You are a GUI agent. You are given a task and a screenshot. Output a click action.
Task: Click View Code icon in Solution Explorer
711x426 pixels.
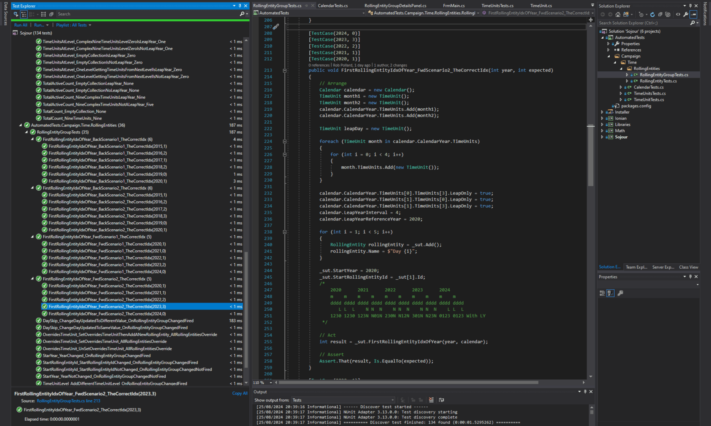point(678,15)
